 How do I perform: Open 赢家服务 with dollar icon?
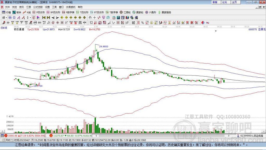[164, 12]
